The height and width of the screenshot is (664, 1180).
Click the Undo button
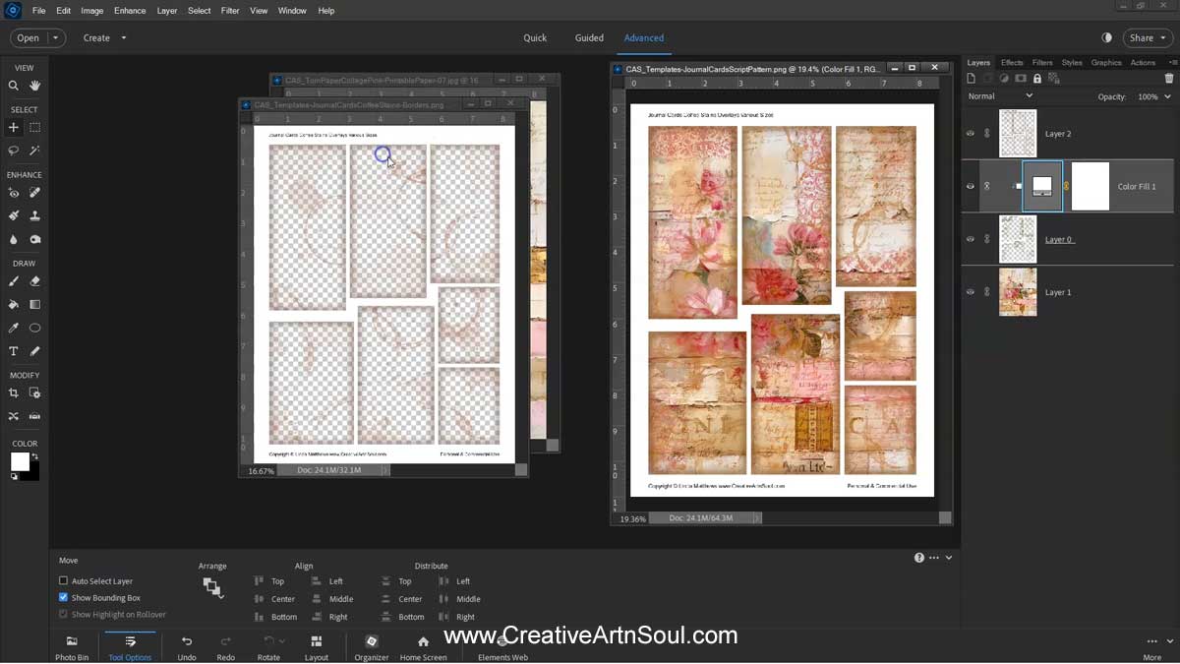pyautogui.click(x=186, y=646)
